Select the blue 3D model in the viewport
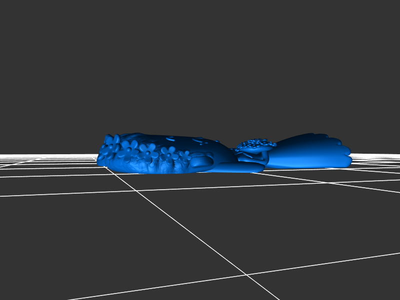400x300 pixels. coord(224,153)
